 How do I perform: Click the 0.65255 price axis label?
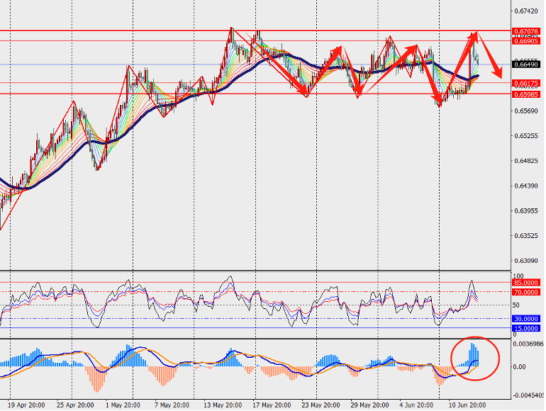tap(526, 136)
